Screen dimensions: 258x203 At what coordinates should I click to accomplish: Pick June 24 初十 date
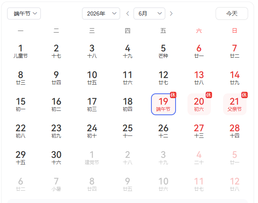(x=92, y=131)
